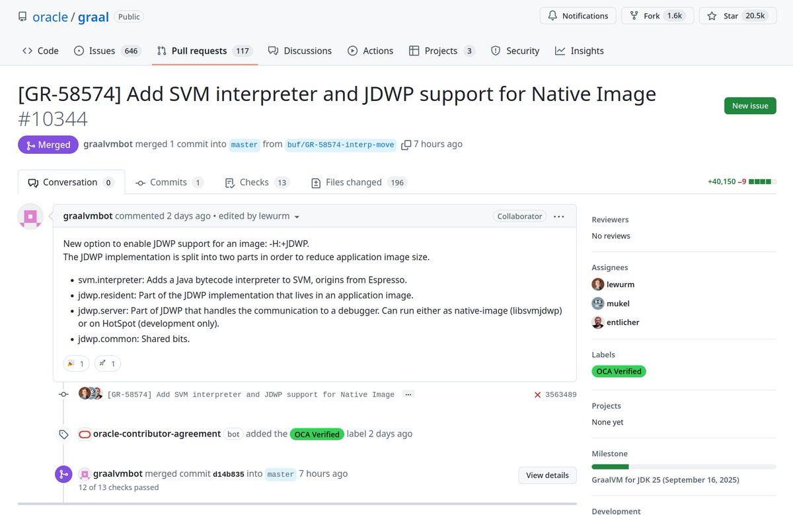This screenshot has height=515, width=793.
Task: Click '12 of 13 checks passed' text
Action: 119,487
